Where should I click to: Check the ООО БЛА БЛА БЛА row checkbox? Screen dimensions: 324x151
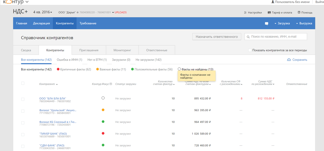tap(22, 99)
